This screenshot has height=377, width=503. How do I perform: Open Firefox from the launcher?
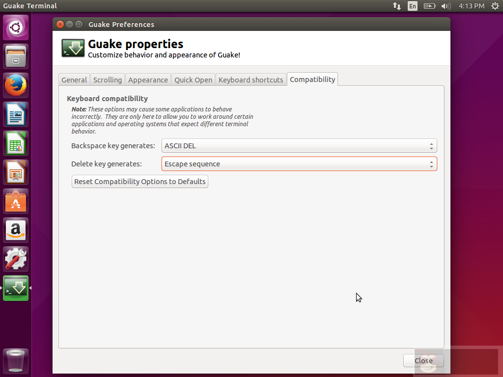(16, 85)
